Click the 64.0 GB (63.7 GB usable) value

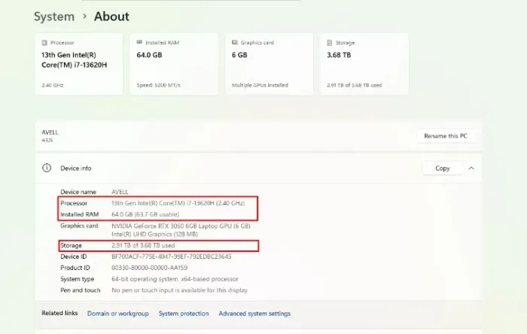click(145, 214)
